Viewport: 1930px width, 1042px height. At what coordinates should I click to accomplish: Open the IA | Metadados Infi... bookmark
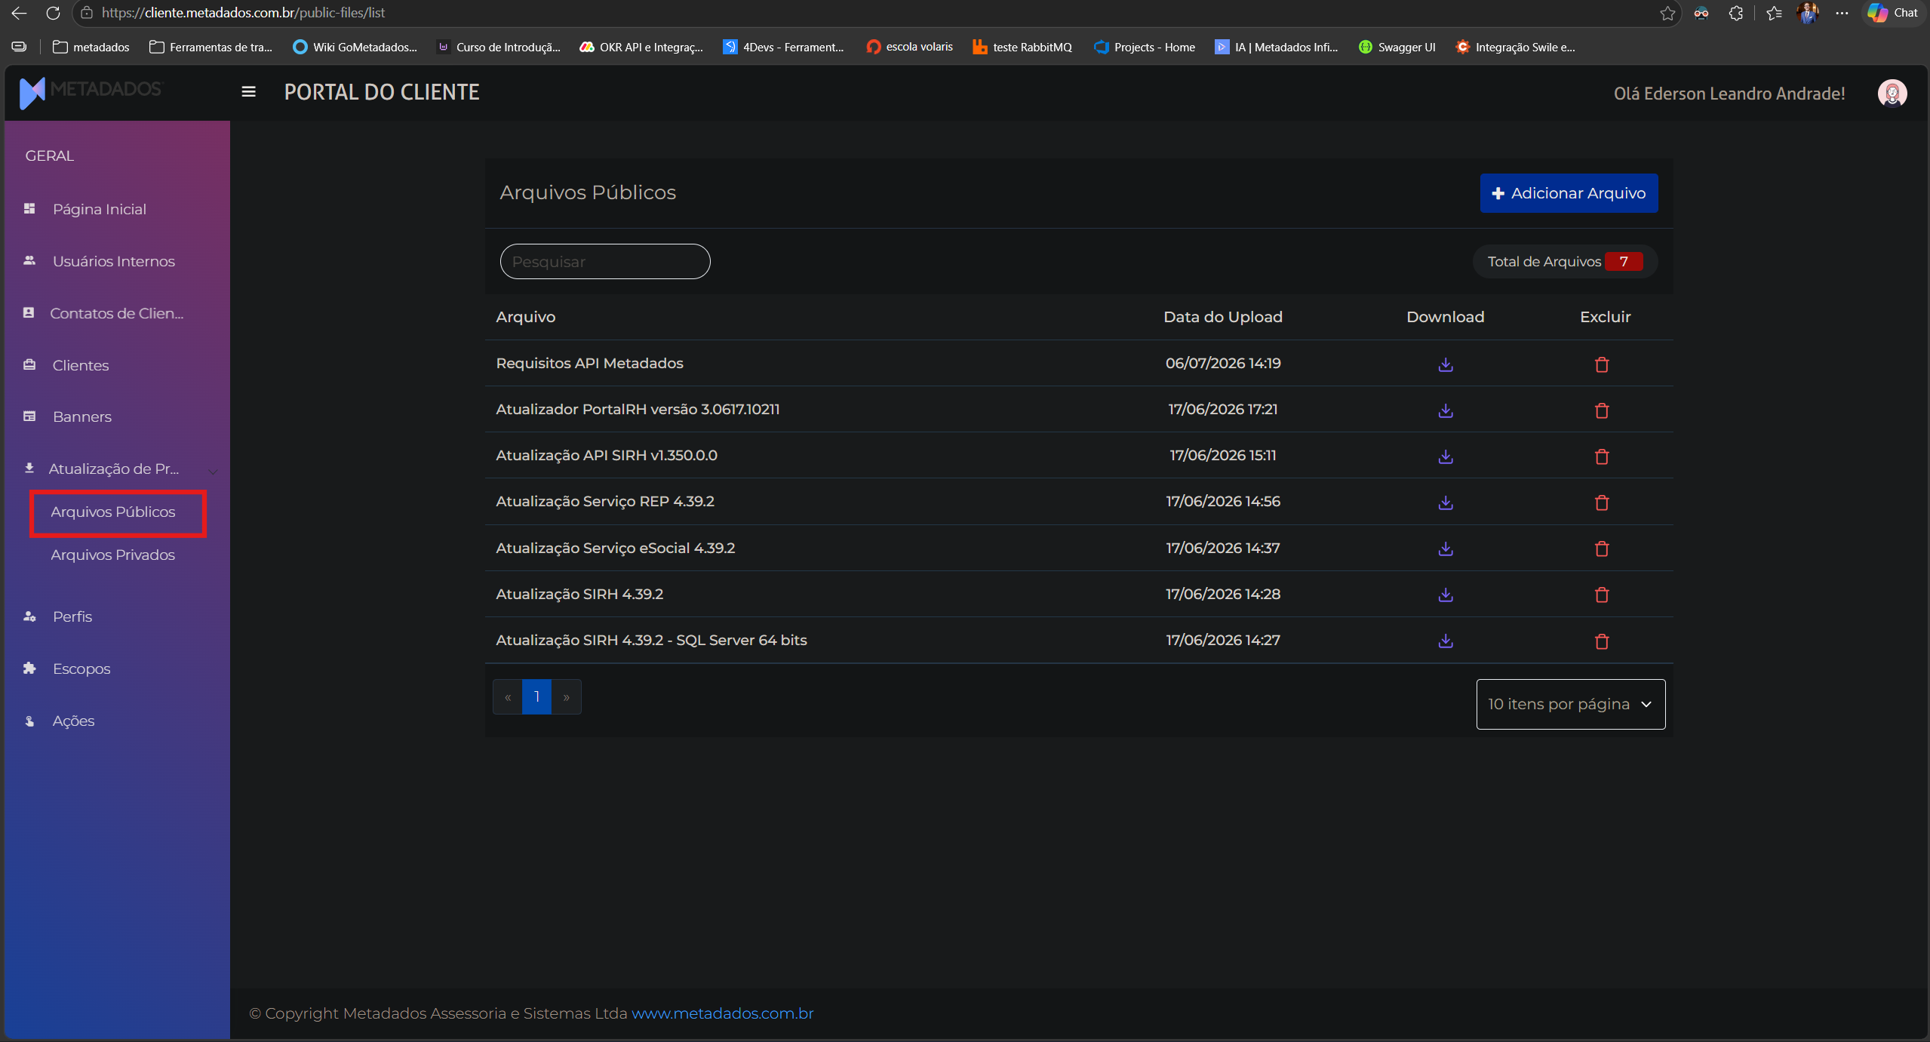click(x=1276, y=47)
